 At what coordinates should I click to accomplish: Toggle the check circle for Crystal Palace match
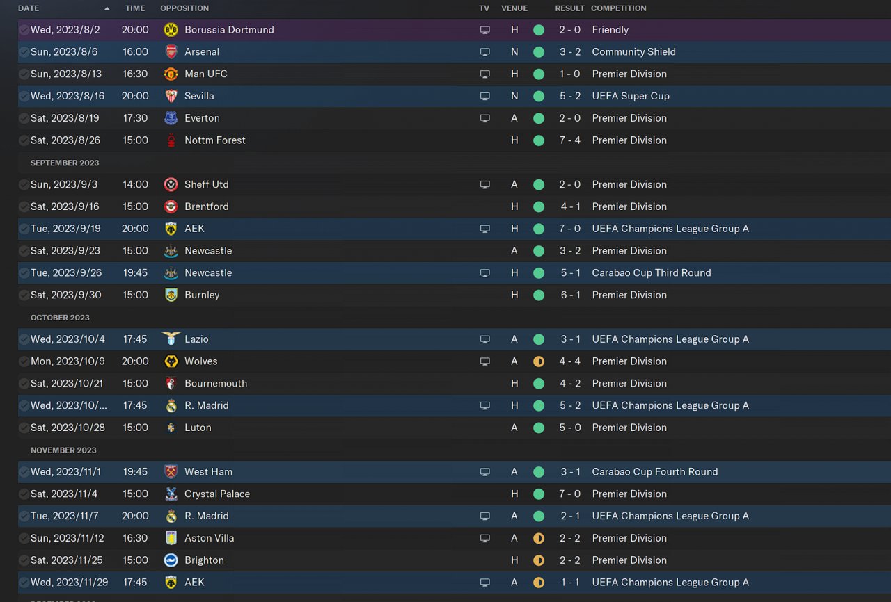click(24, 494)
